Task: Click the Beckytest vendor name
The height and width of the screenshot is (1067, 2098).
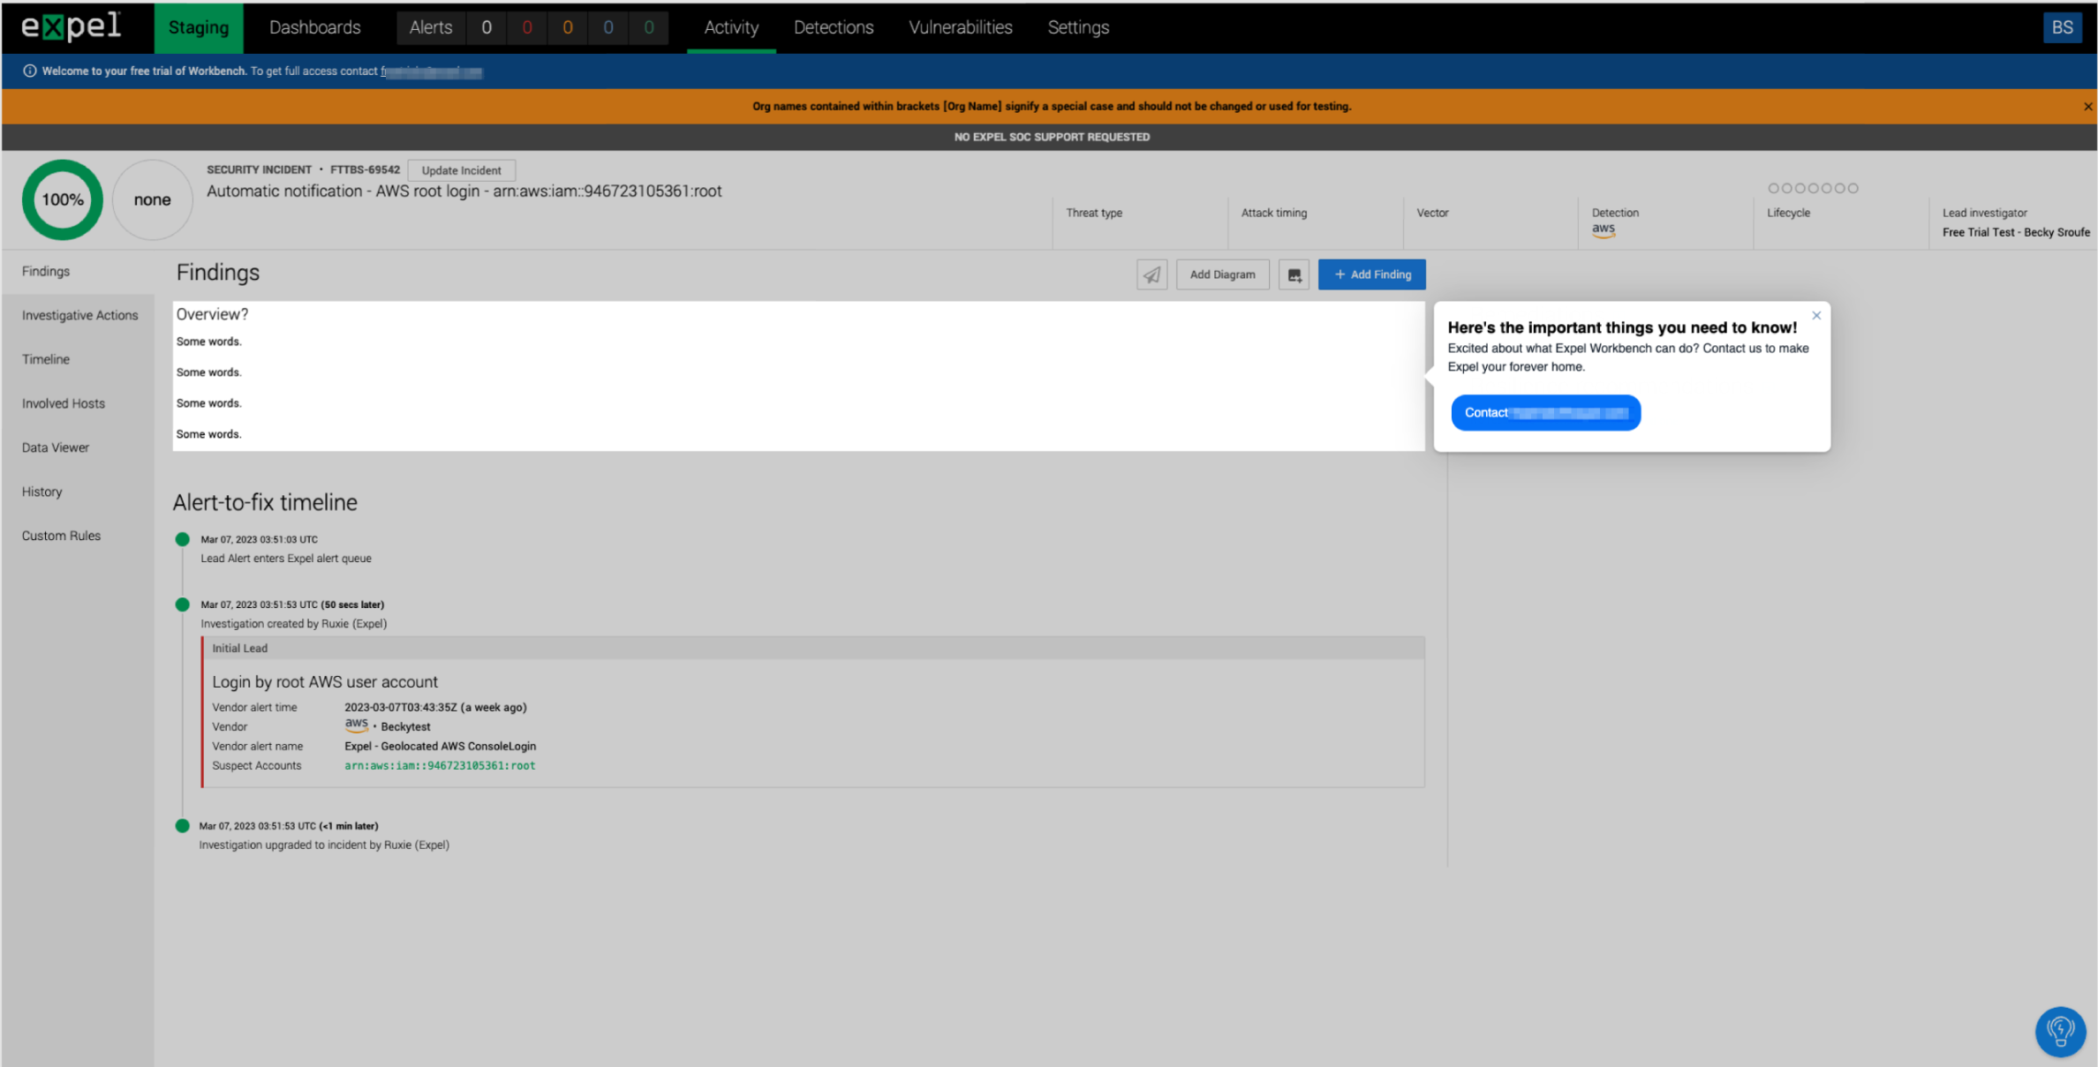Action: pos(405,726)
